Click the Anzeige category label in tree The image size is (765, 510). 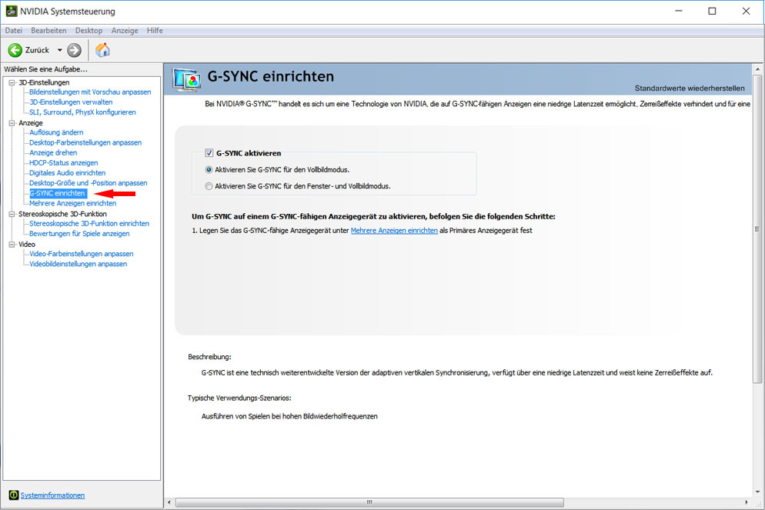coord(31,123)
